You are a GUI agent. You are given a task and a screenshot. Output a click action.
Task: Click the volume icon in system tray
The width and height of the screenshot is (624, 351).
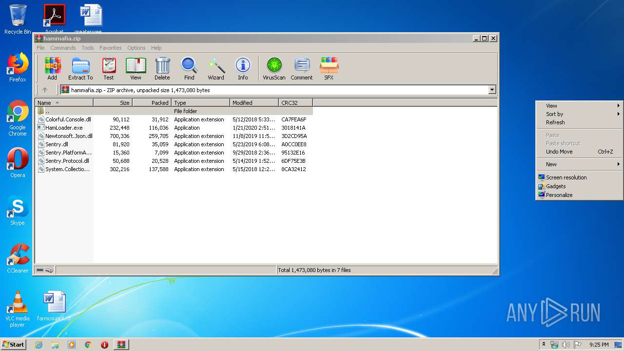click(x=565, y=345)
